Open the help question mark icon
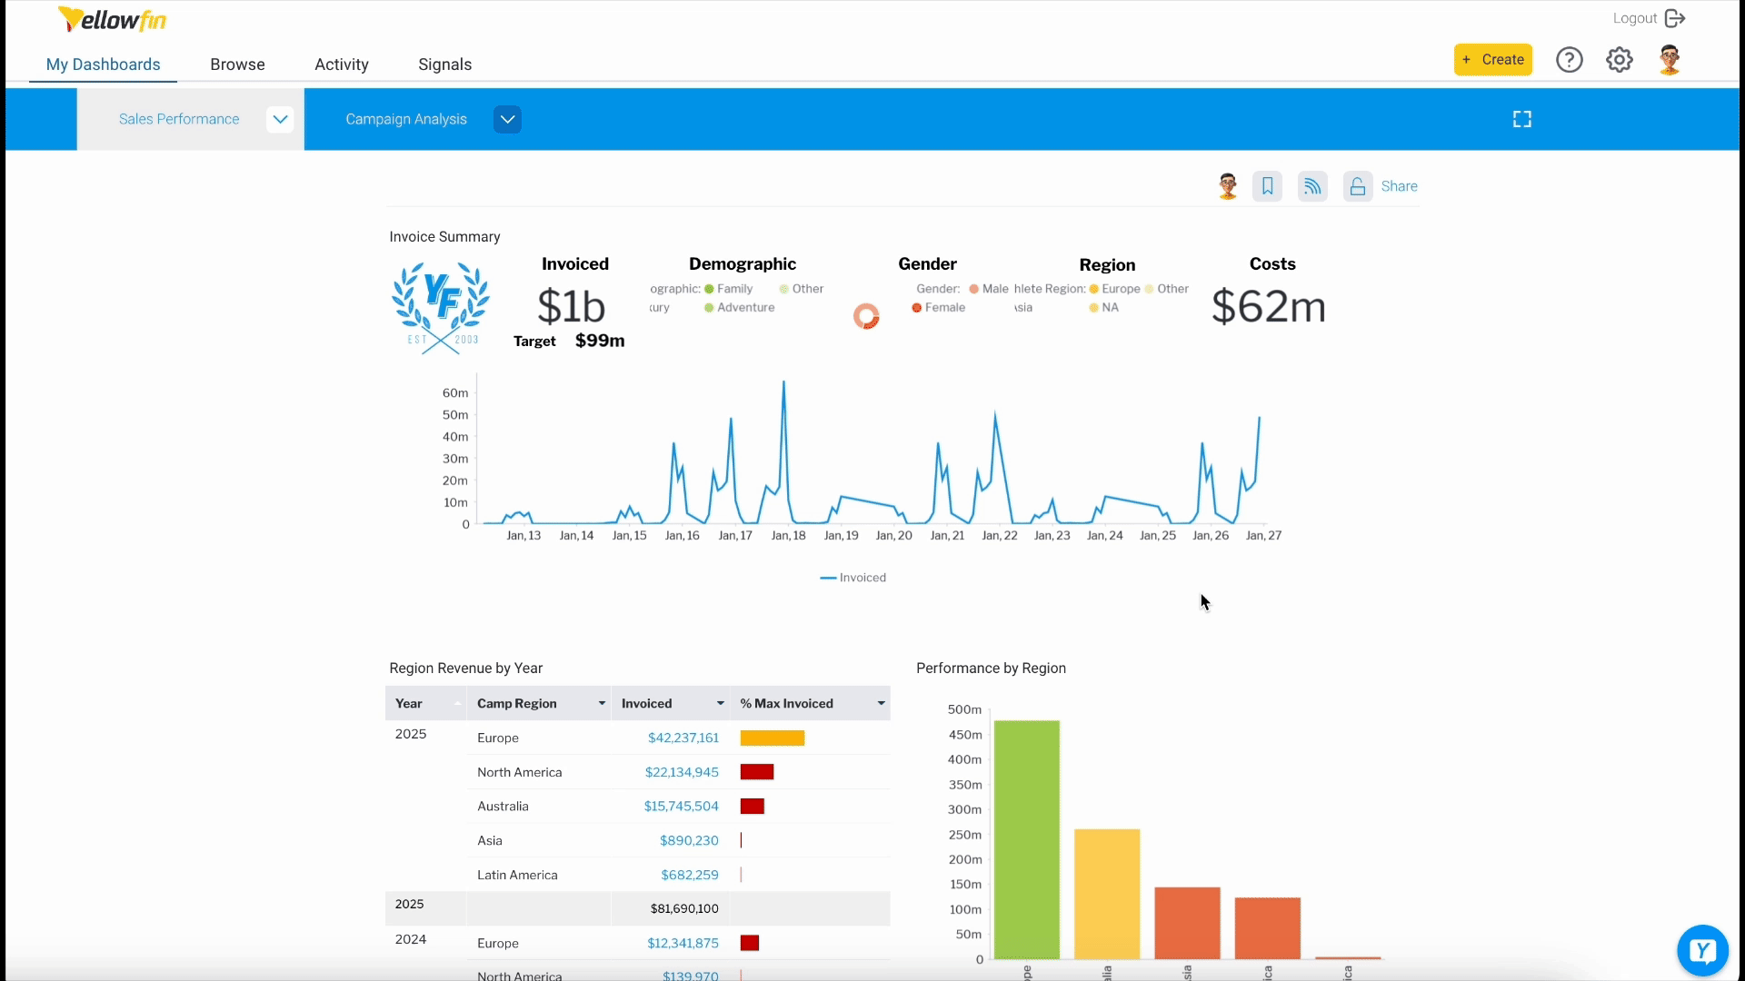Screen dimensions: 1745x981 1569,60
